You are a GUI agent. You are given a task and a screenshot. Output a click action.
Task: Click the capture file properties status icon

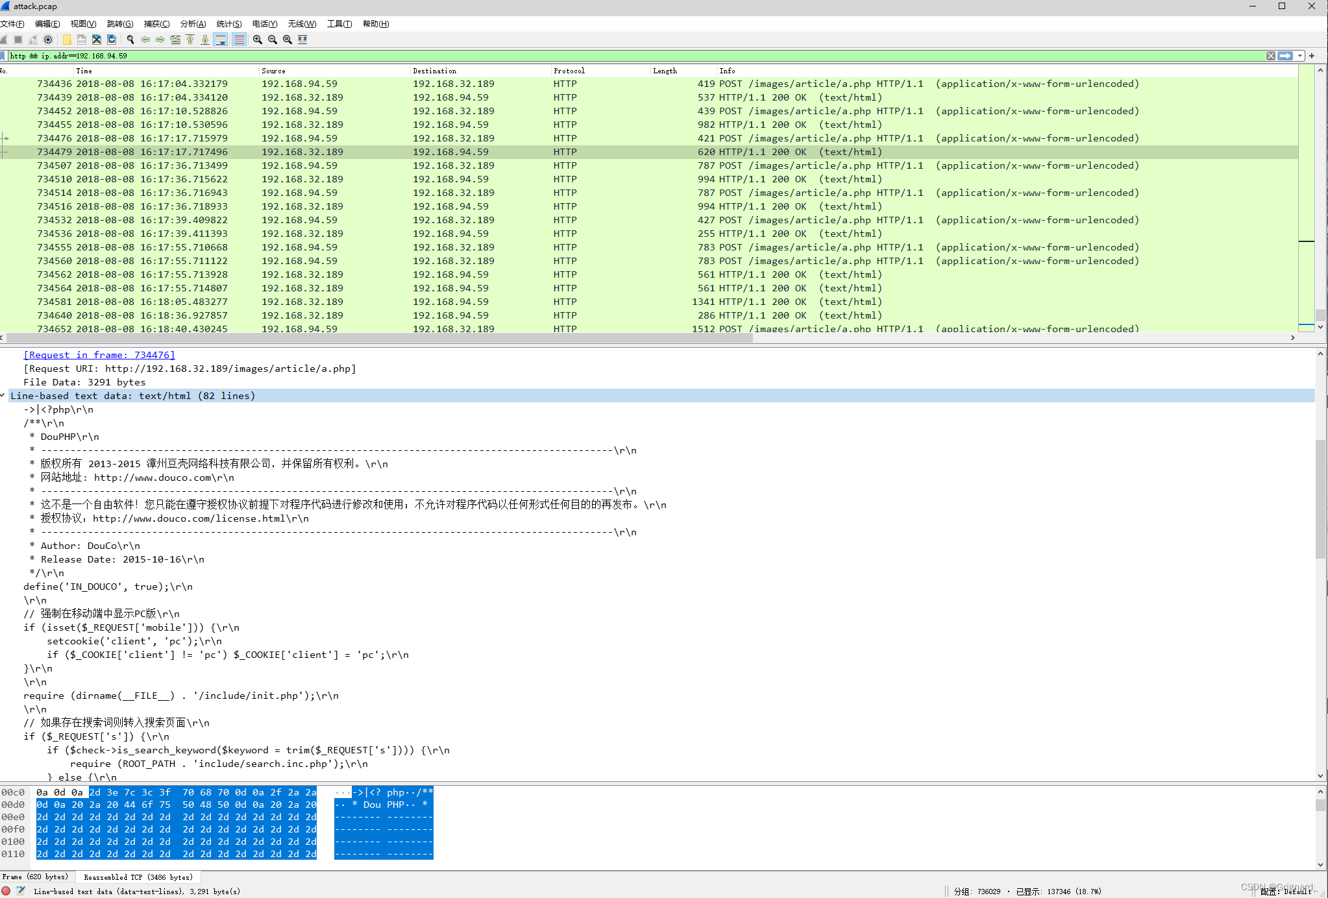[21, 892]
